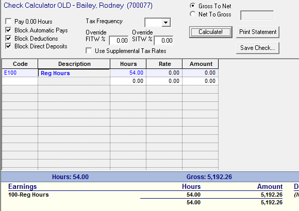Enable Use Supplemental Tax Rates
Screen dimensions: 299x211
point(89,50)
